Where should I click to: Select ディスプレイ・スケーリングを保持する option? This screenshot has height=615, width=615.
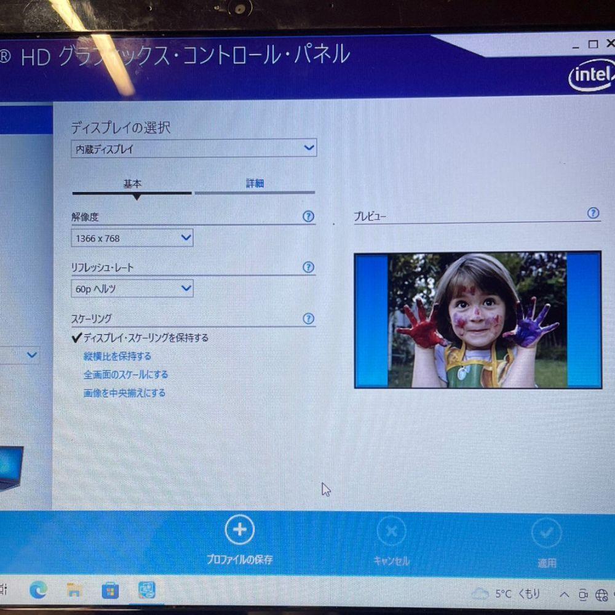pyautogui.click(x=140, y=338)
